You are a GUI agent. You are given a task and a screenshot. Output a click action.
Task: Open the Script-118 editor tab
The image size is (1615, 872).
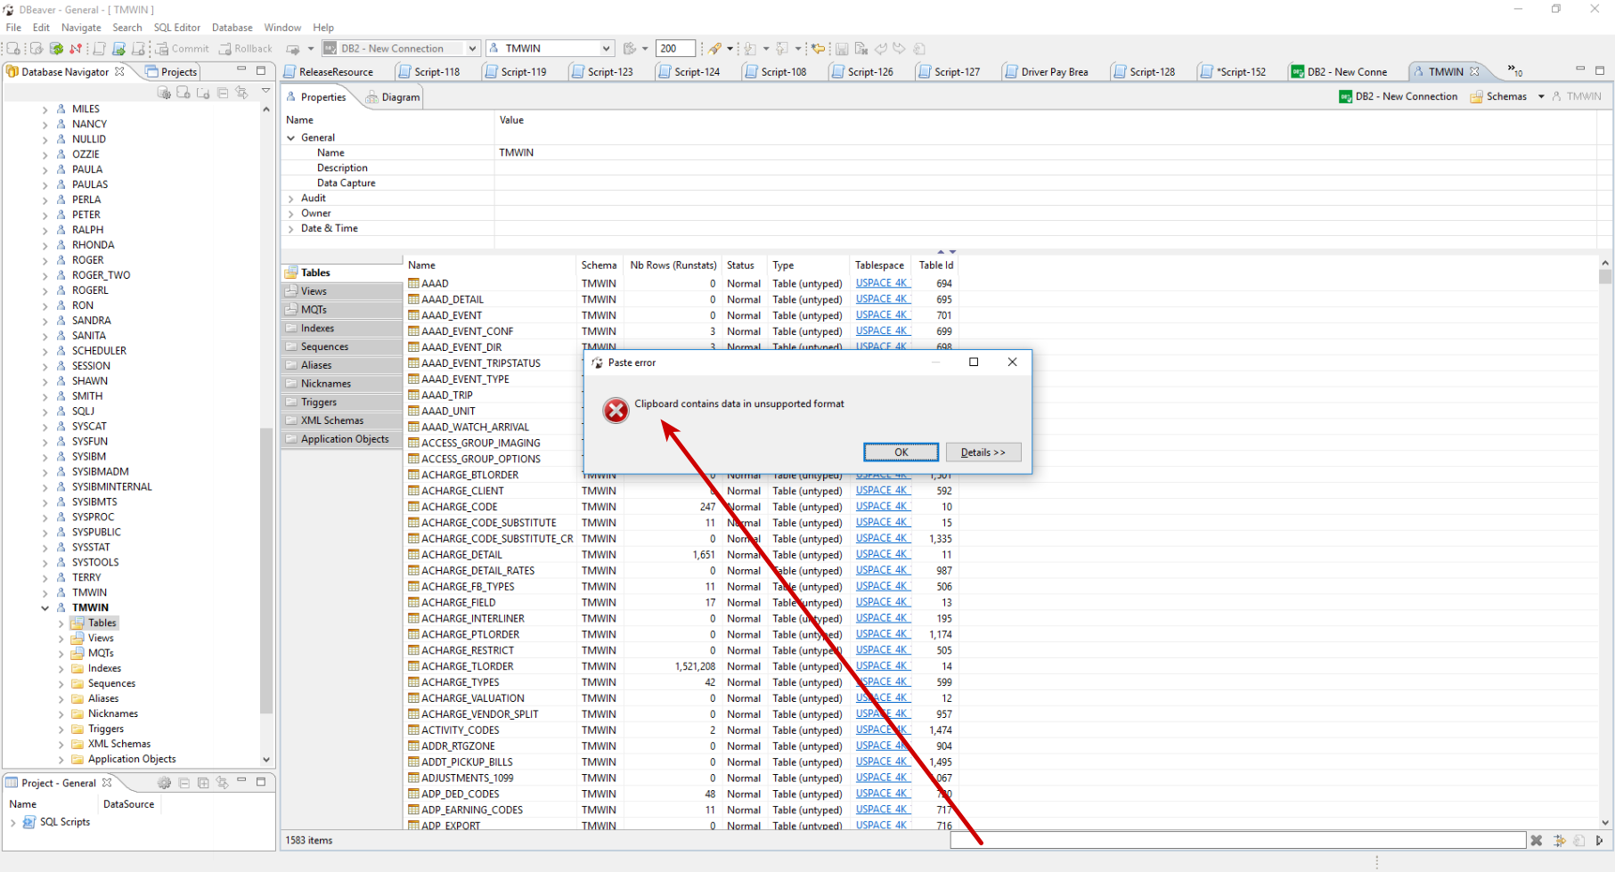tap(429, 72)
